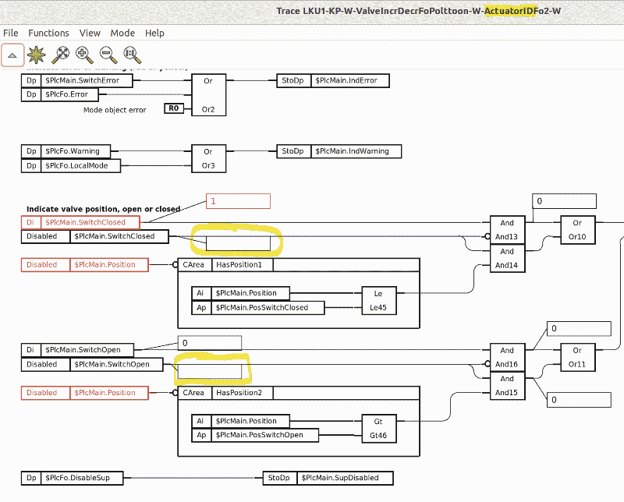Select the red Di $PlcMain.SwitchClosed block
This screenshot has height=502, width=624.
click(80, 222)
